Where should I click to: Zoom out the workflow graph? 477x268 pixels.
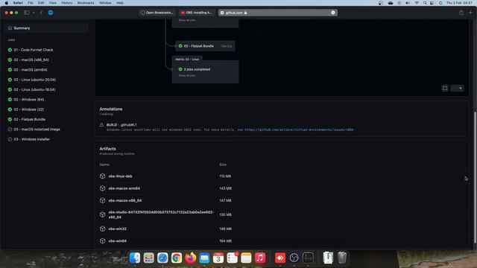454,88
